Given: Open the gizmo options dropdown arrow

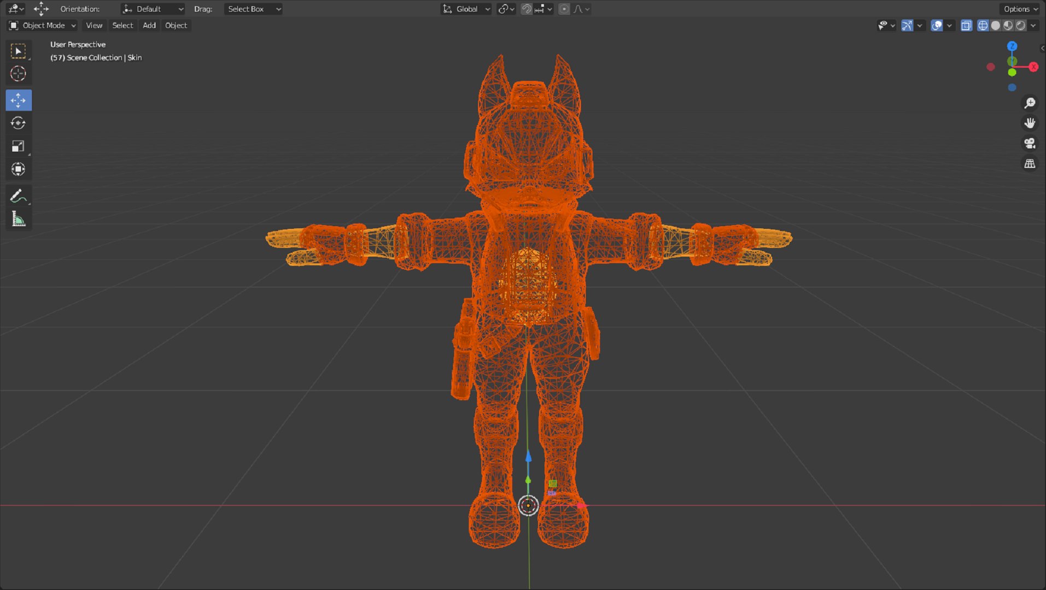Looking at the screenshot, I should pyautogui.click(x=920, y=25).
